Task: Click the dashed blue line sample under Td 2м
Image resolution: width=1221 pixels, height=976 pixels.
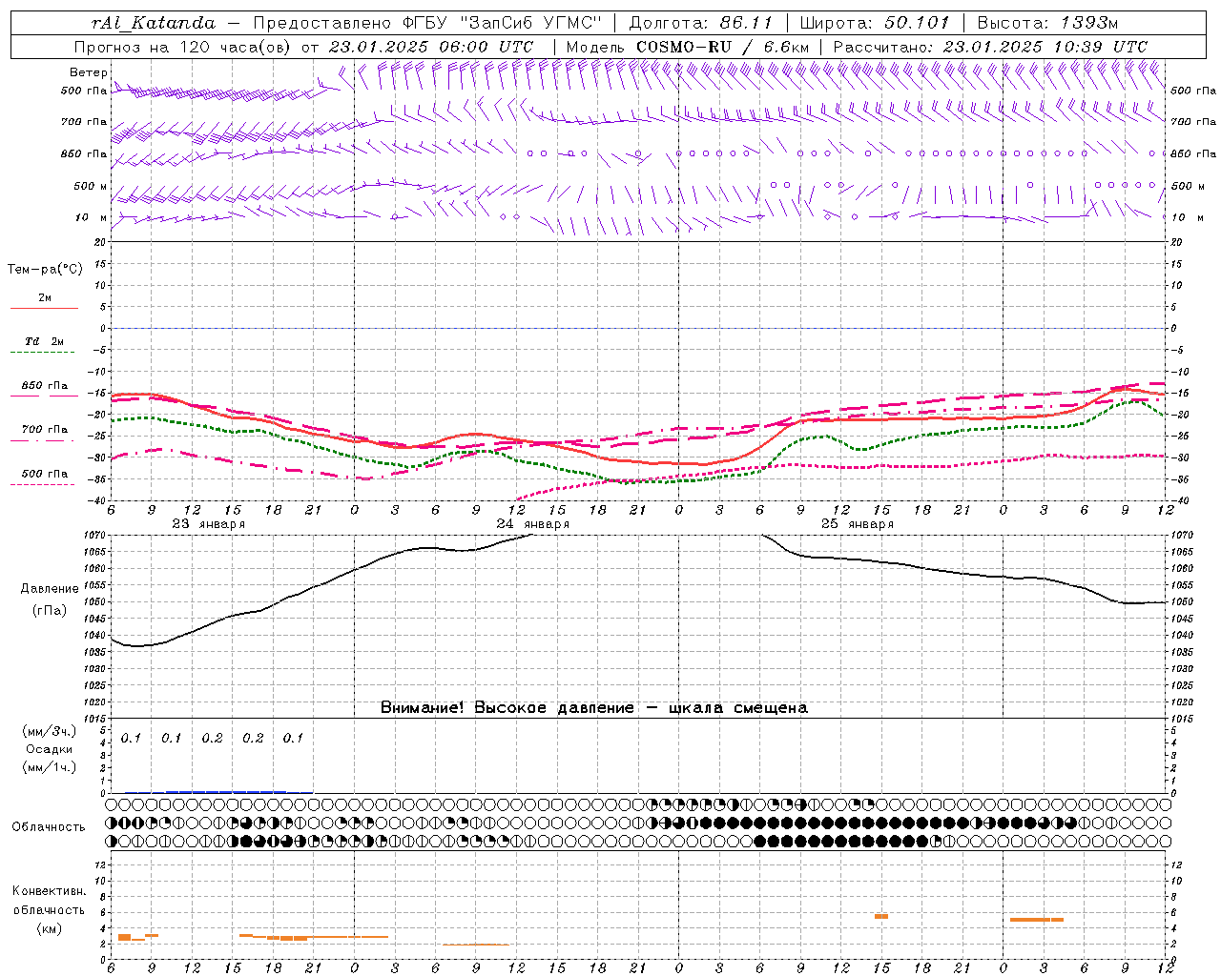Action: pos(43,353)
